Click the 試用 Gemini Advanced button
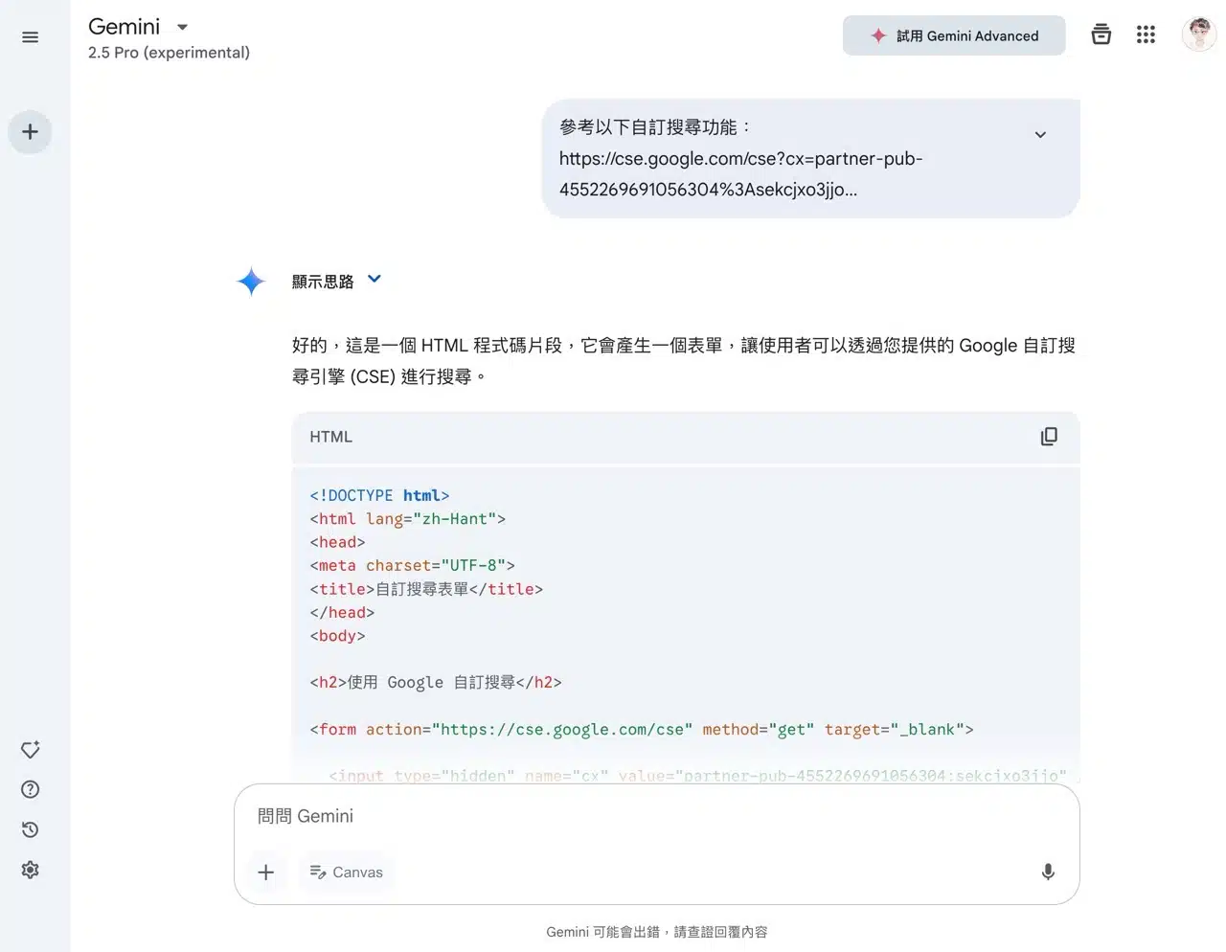 [x=954, y=35]
